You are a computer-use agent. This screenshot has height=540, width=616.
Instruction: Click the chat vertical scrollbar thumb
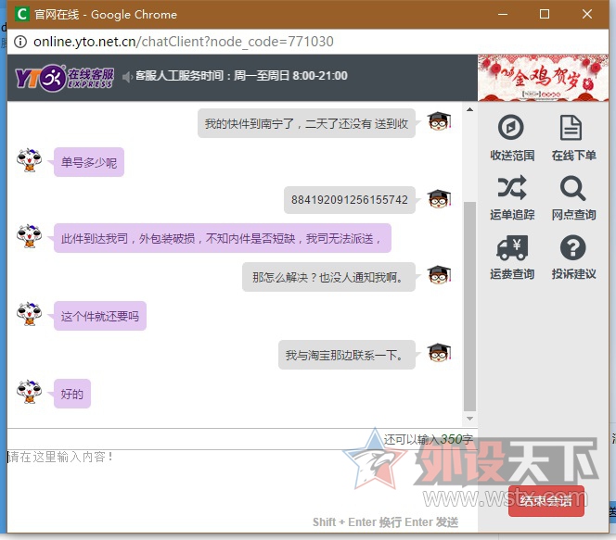468,306
